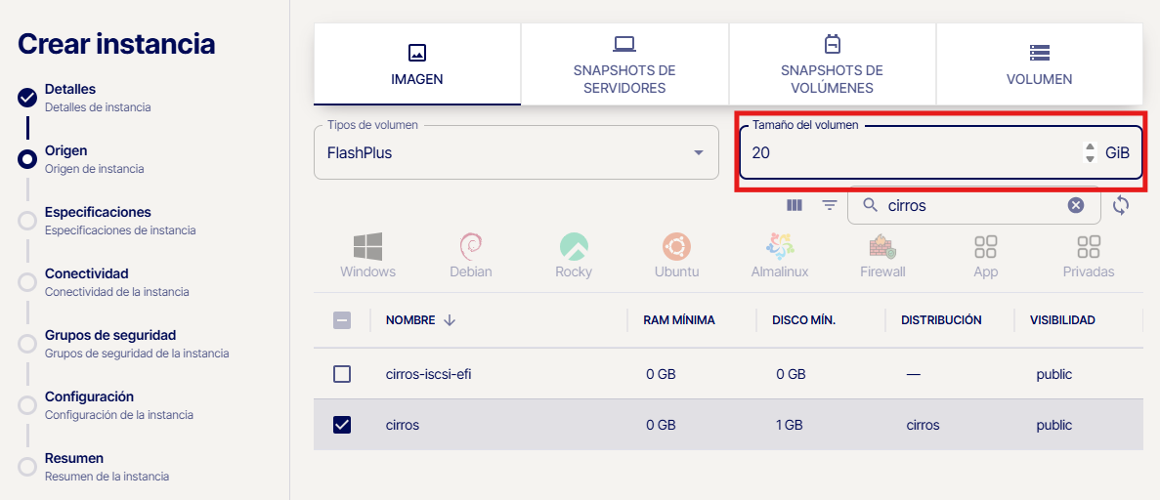
Task: Click the refresh list icon
Action: [x=1121, y=205]
